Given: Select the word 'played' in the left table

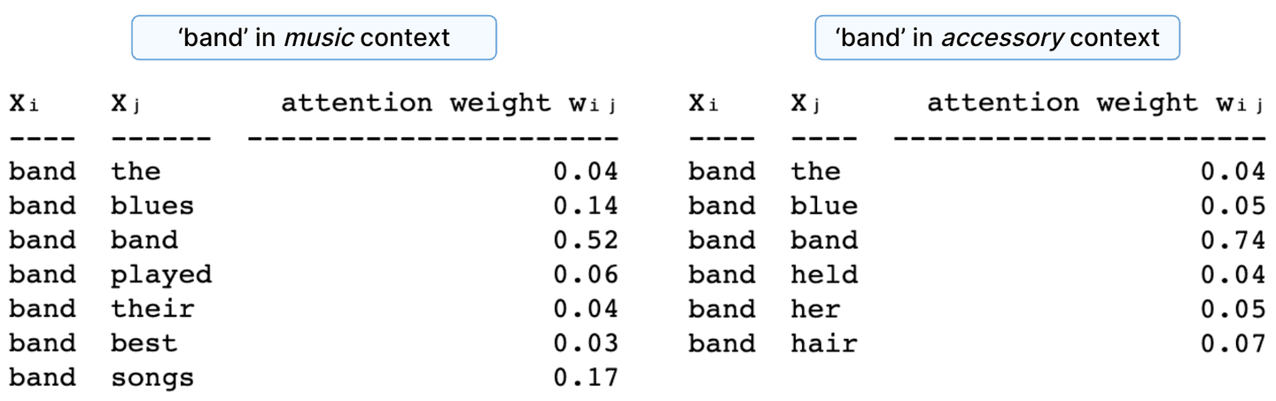Looking at the screenshot, I should click(161, 275).
